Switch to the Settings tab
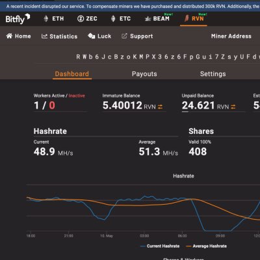The height and width of the screenshot is (260, 260). point(213,74)
